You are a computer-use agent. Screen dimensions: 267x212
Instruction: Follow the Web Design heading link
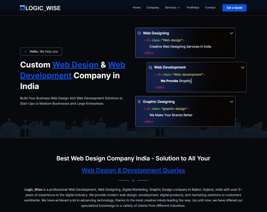[x=76, y=65]
